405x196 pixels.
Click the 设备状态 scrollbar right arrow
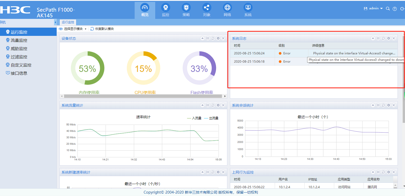(225, 96)
